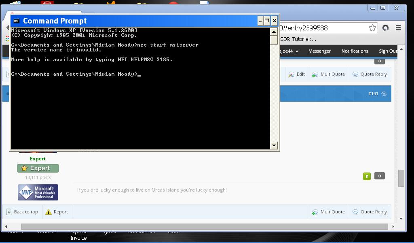
Task: Click the horizontal scrollbar right arrow
Action: [x=393, y=227]
